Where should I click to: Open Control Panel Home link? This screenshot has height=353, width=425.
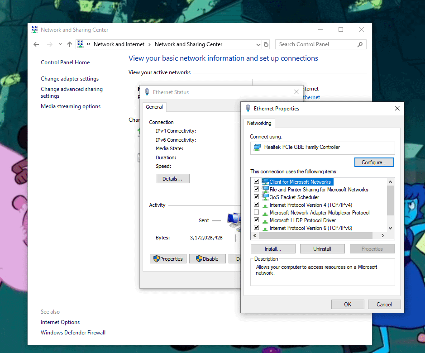click(x=65, y=62)
